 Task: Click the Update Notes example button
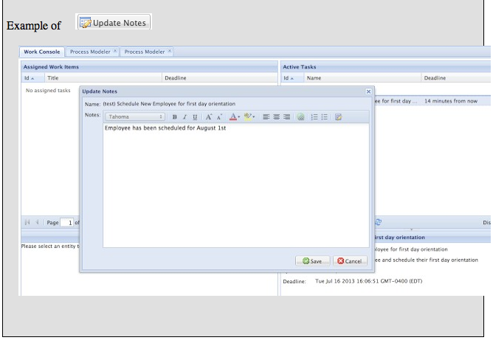point(113,22)
